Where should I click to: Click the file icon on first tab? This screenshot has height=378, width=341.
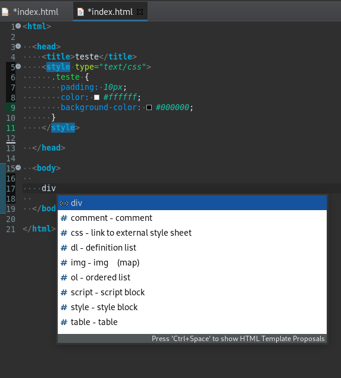pyautogui.click(x=5, y=12)
